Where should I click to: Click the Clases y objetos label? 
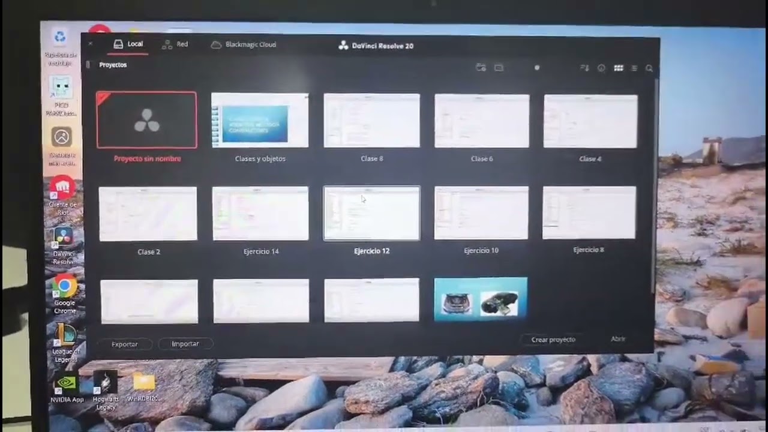point(260,159)
